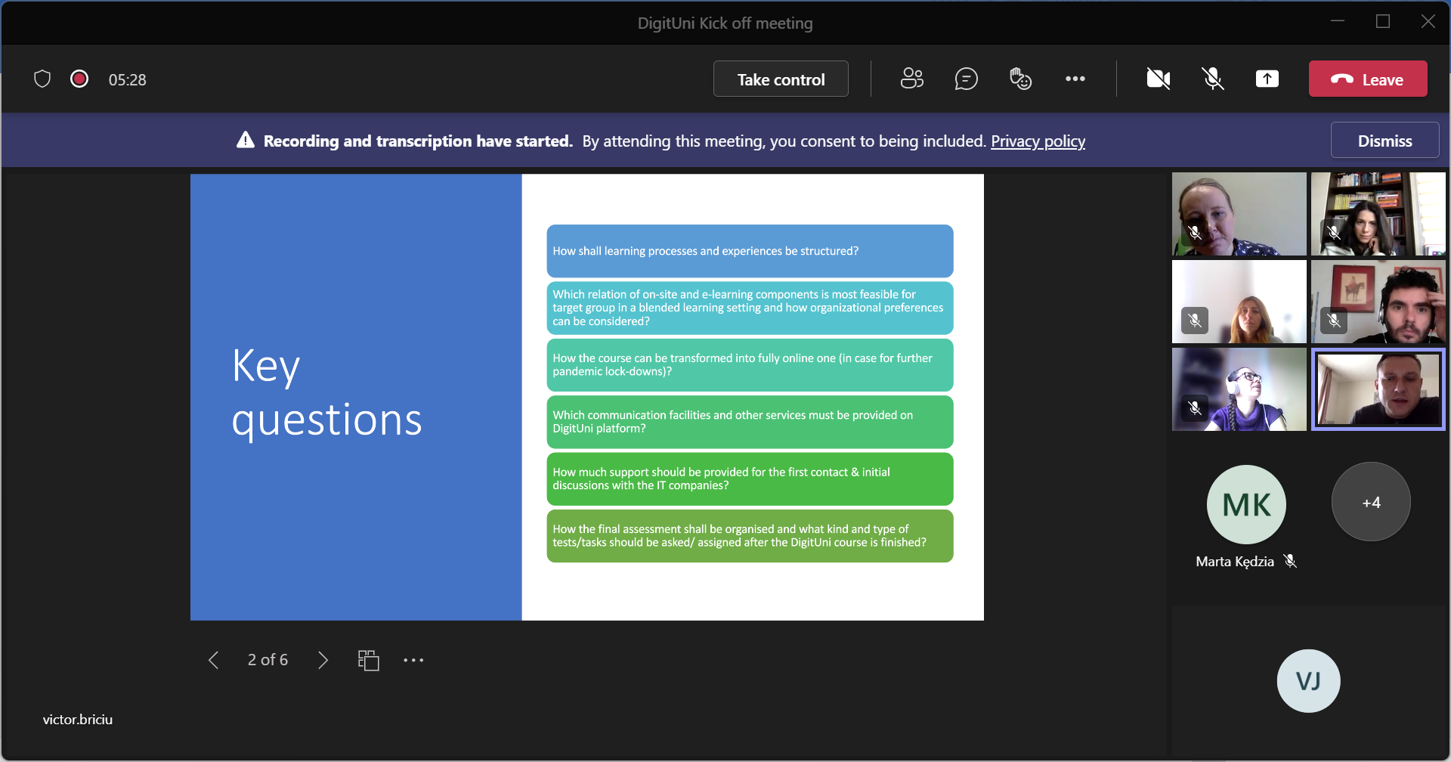Advance to the next slide
This screenshot has height=762, width=1451.
pyautogui.click(x=323, y=660)
